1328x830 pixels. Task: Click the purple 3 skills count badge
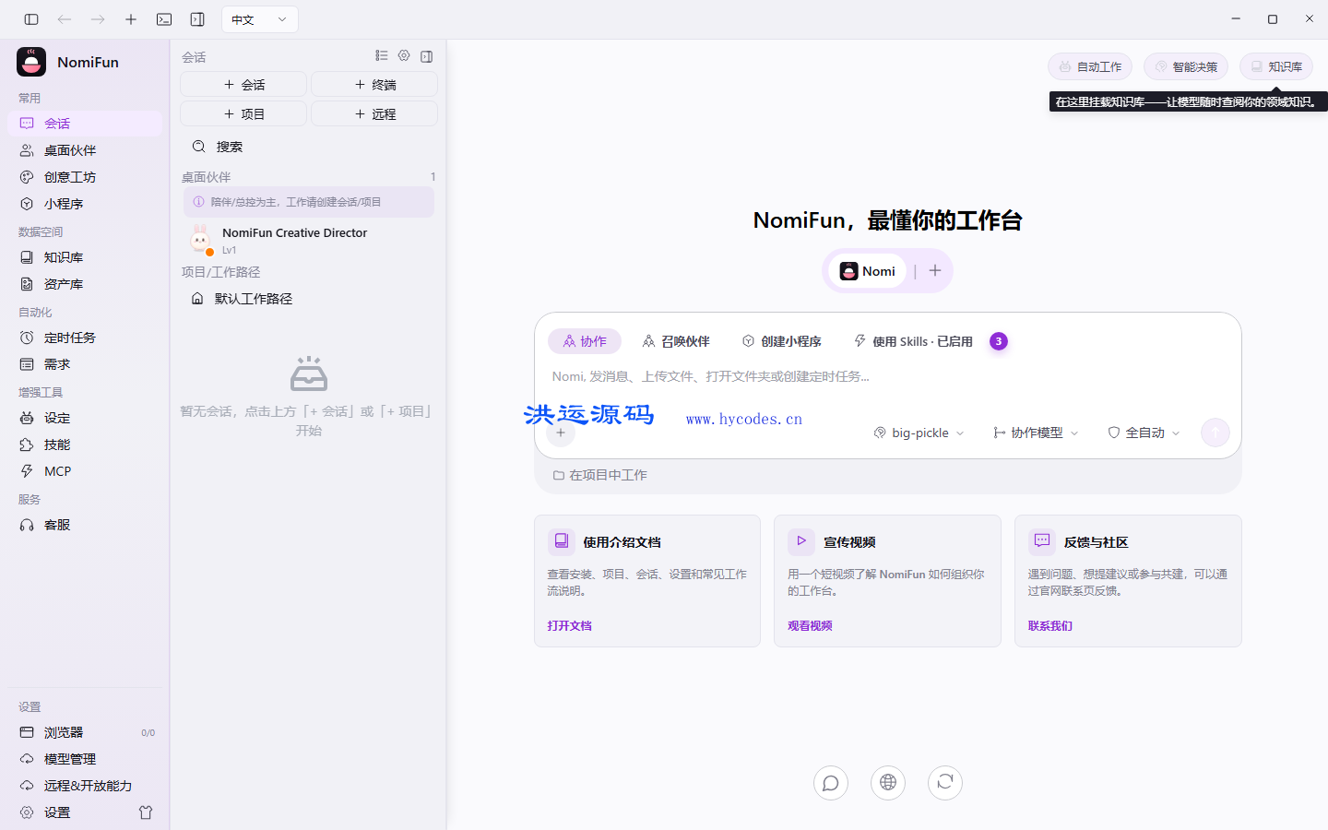coord(998,341)
